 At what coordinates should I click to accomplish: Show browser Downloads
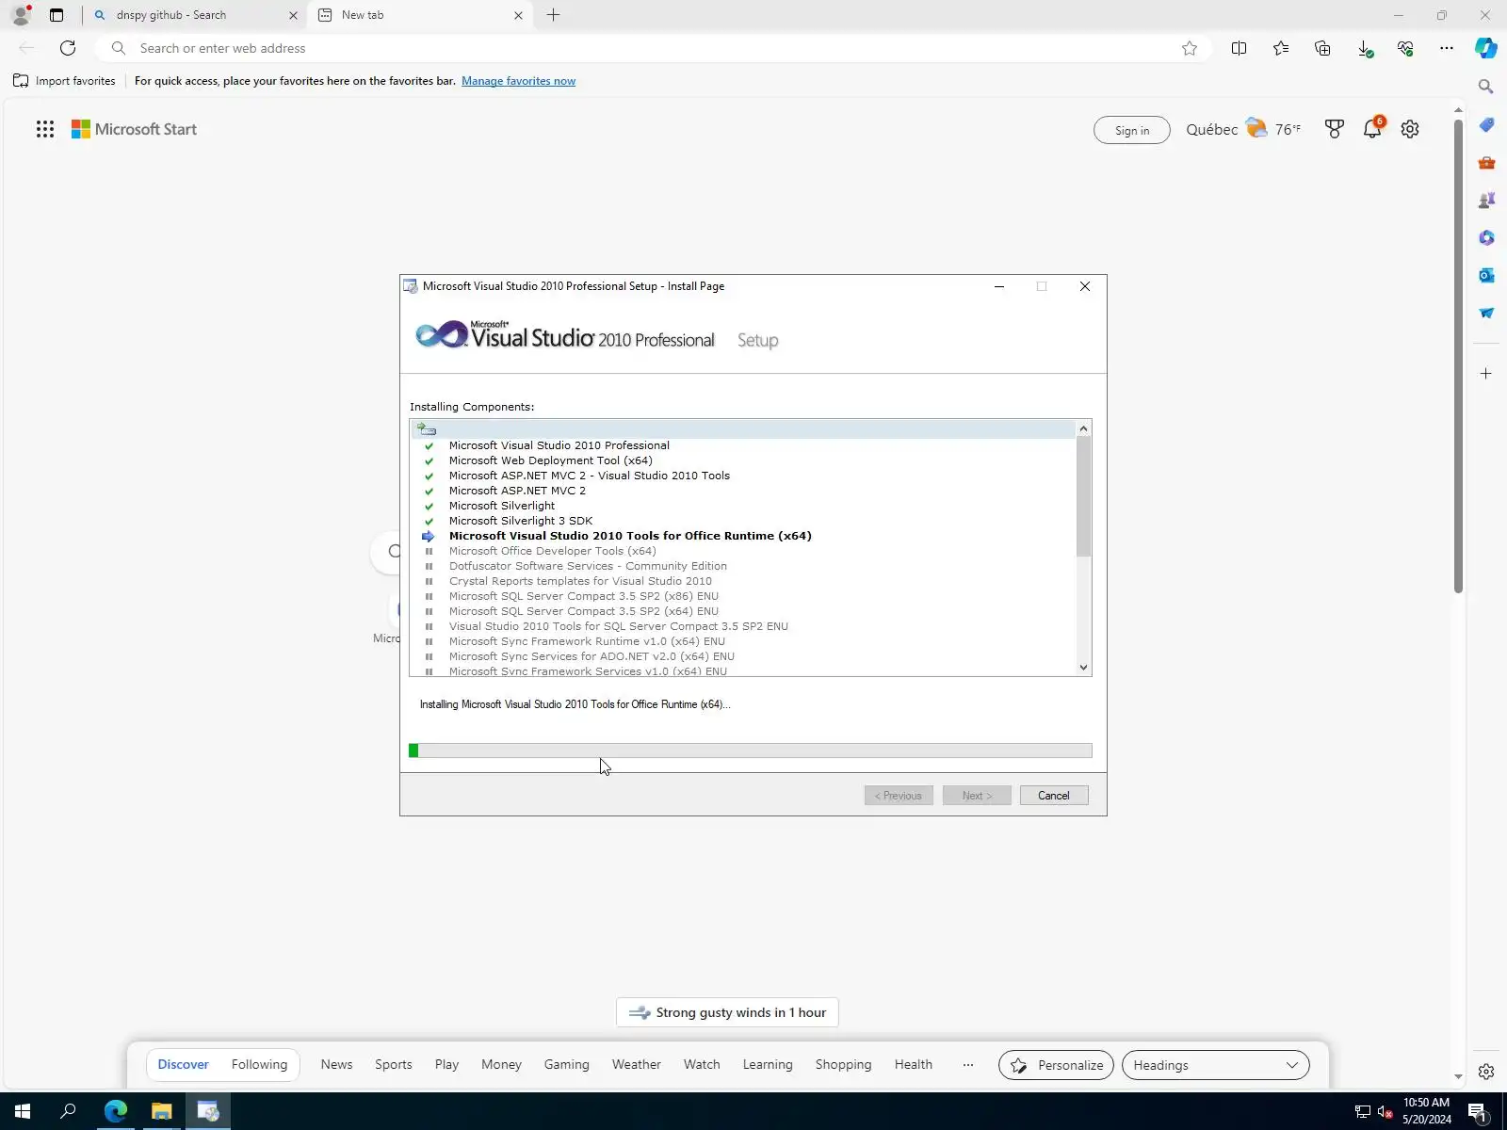coord(1364,48)
